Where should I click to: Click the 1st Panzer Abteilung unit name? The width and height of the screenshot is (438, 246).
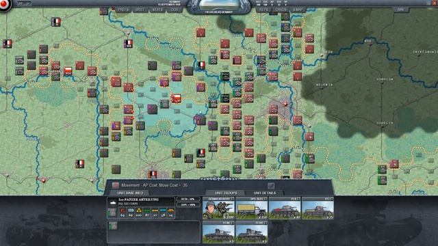pos(138,200)
